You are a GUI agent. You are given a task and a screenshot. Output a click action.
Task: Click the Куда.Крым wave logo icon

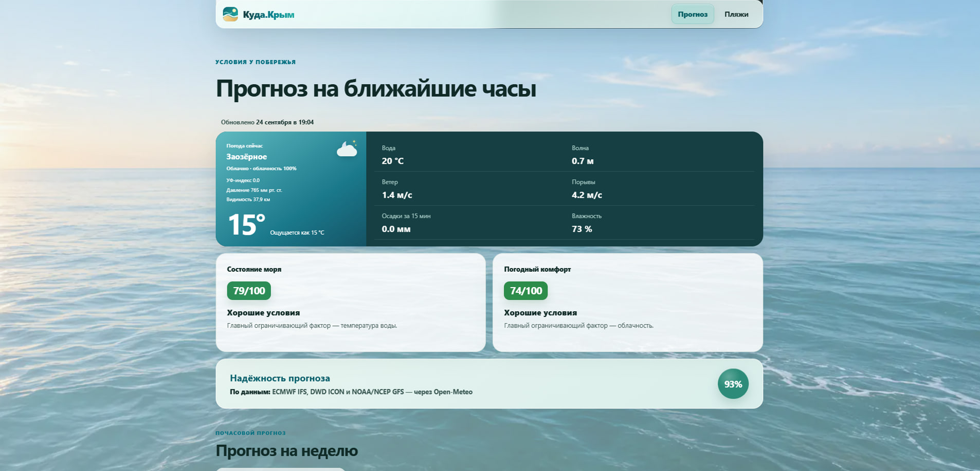[230, 14]
